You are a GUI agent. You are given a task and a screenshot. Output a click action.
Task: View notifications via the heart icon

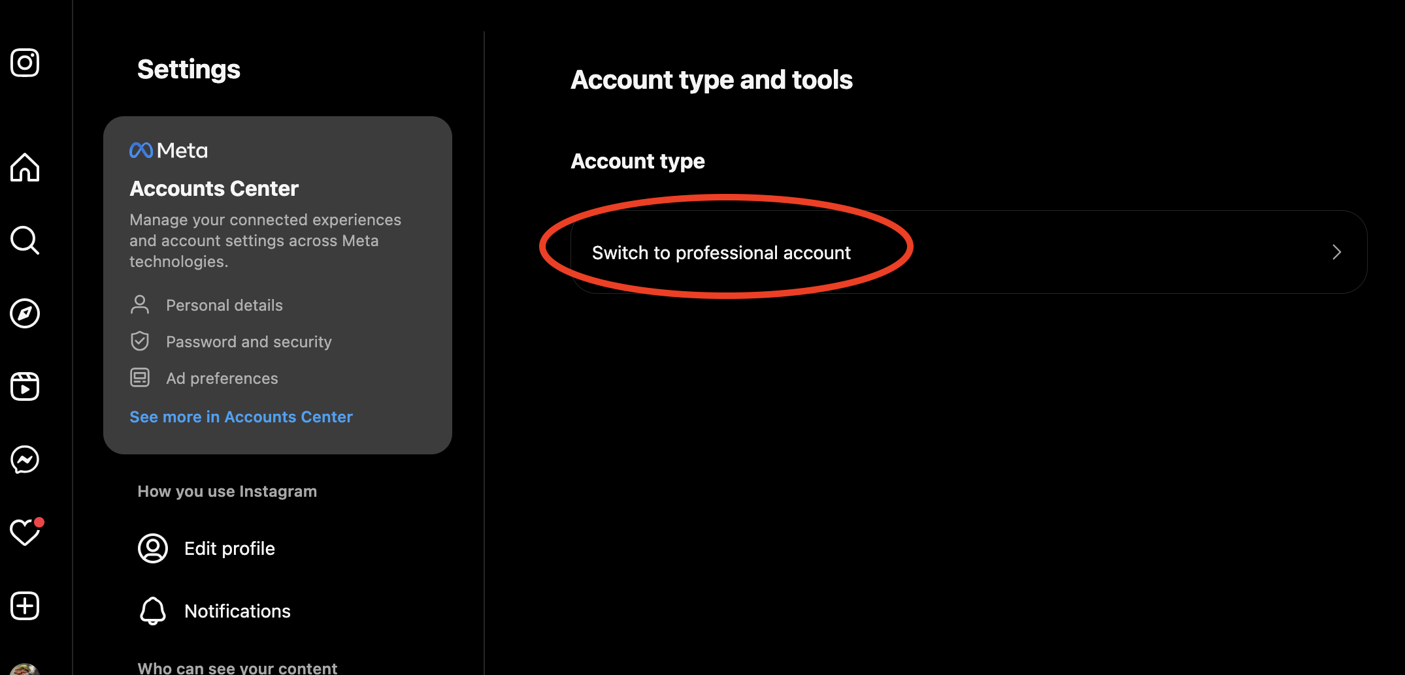[25, 533]
